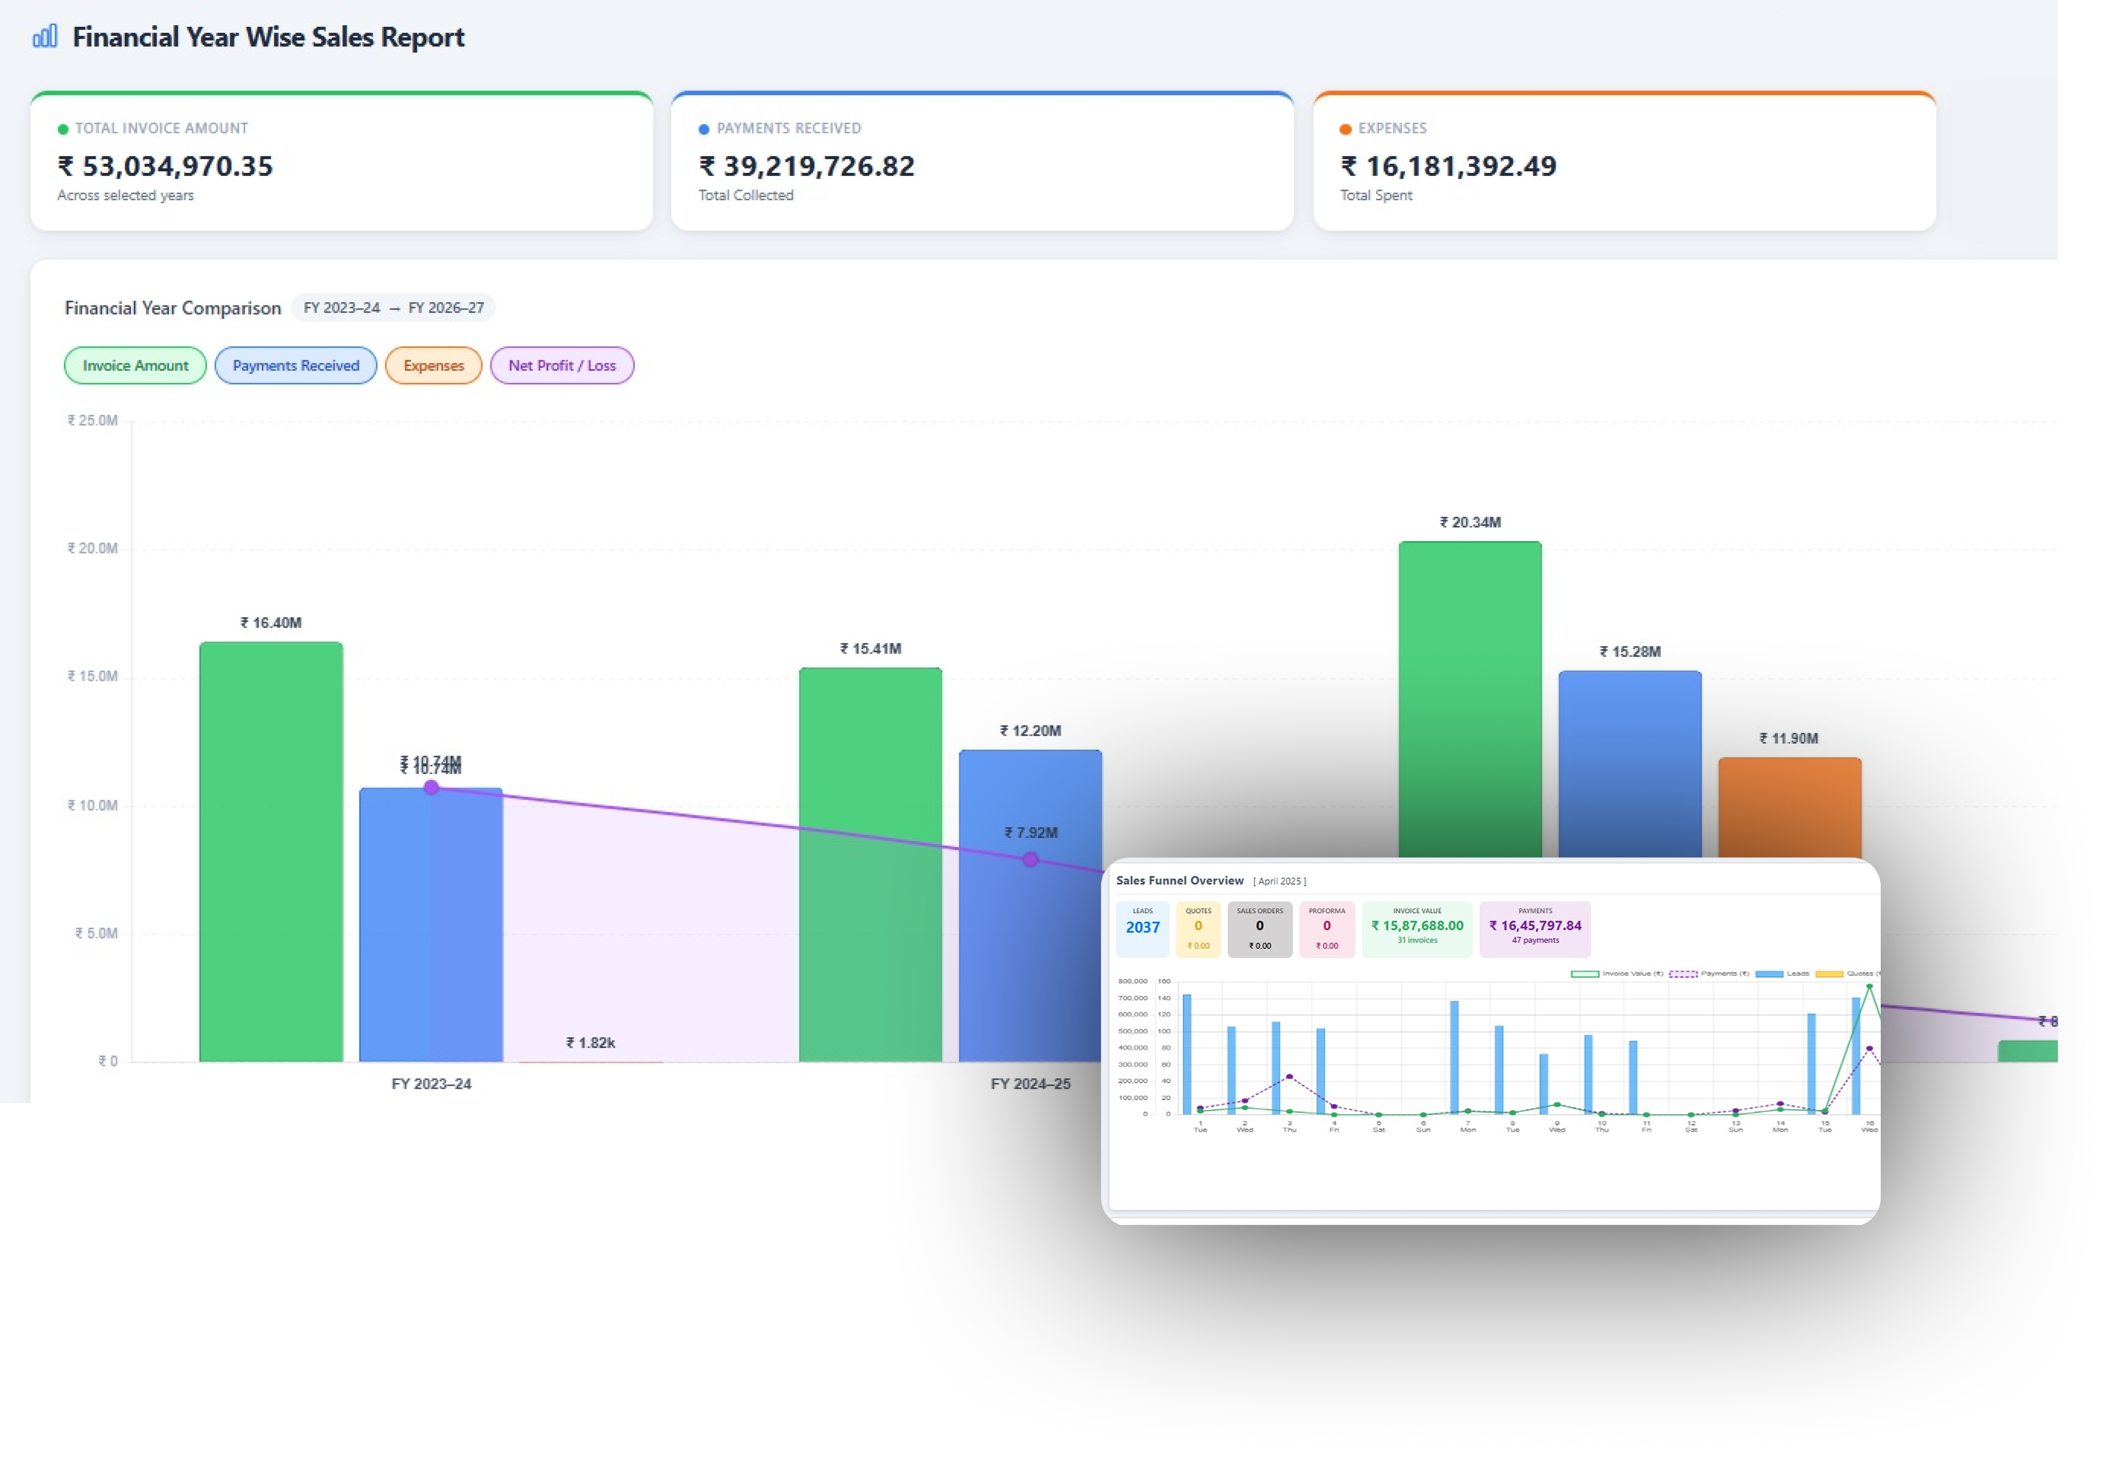2117x1463 pixels.
Task: Open the Payments 47 payments tile
Action: (x=1535, y=929)
